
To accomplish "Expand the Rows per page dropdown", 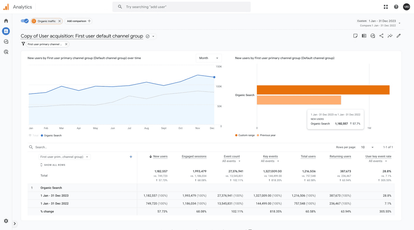I will point(367,147).
